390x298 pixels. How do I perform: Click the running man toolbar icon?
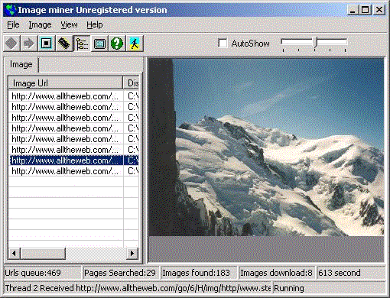click(x=135, y=44)
